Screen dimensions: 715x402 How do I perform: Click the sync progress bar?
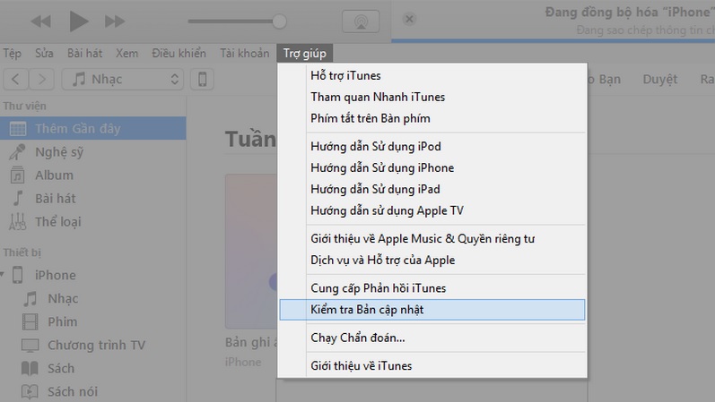pos(553,40)
